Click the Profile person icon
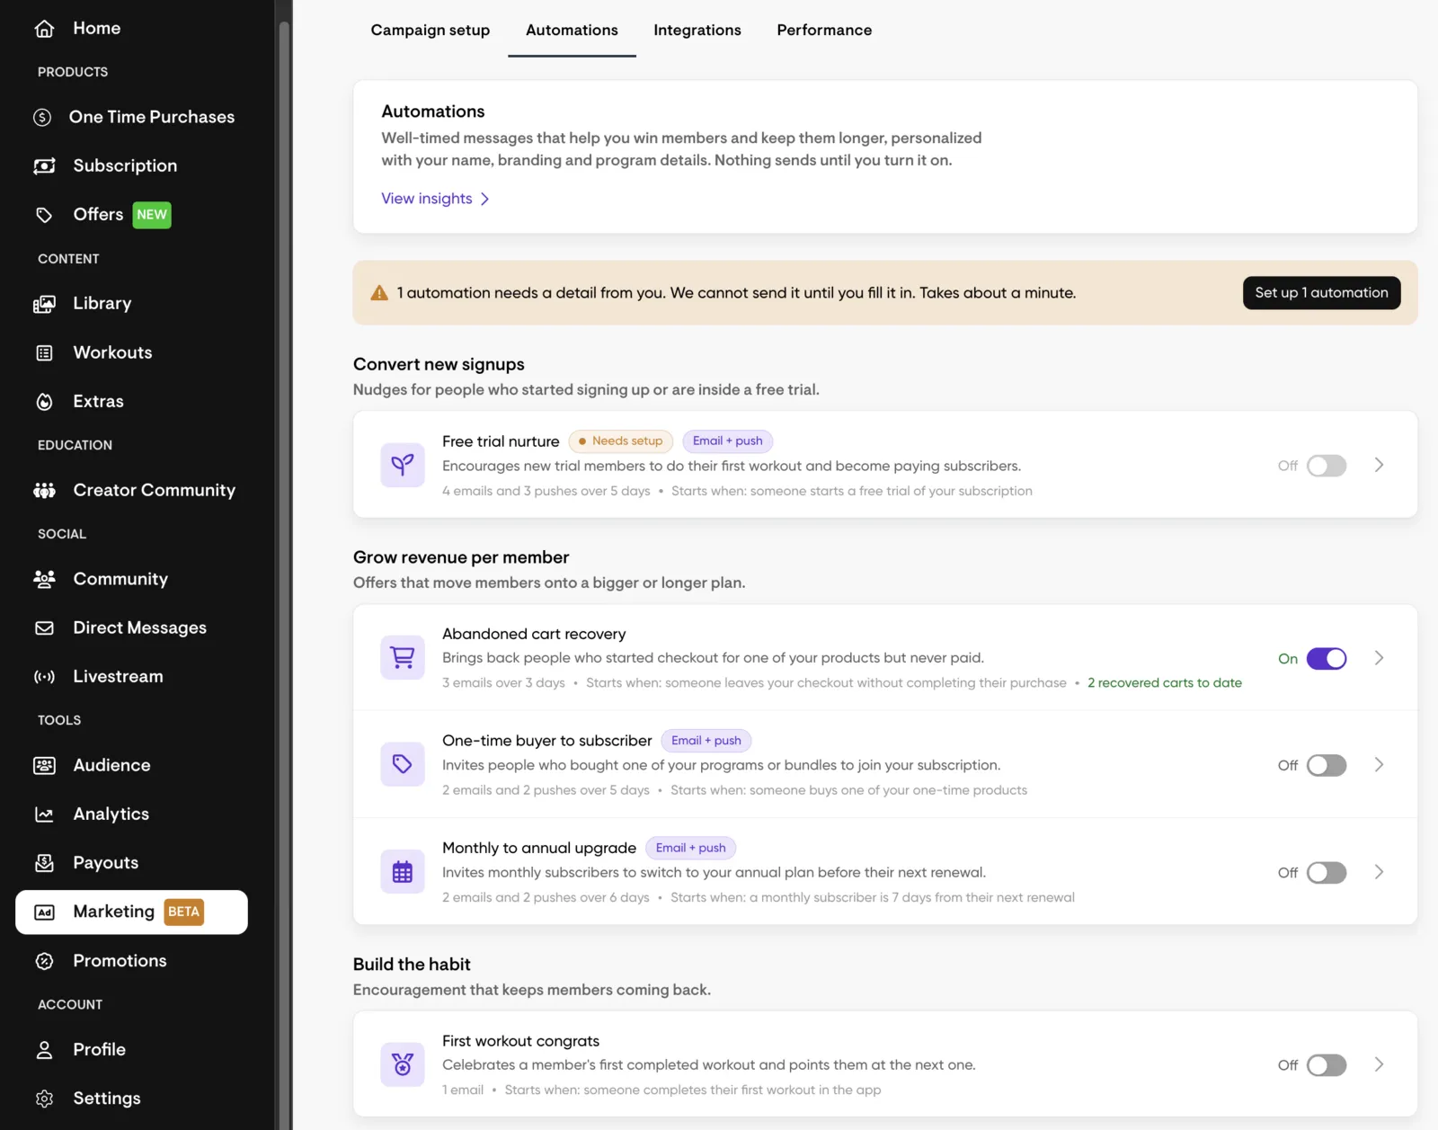1438x1130 pixels. coord(44,1050)
